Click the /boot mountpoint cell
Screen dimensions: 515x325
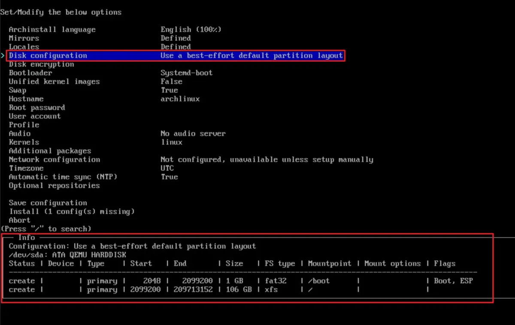(x=318, y=281)
